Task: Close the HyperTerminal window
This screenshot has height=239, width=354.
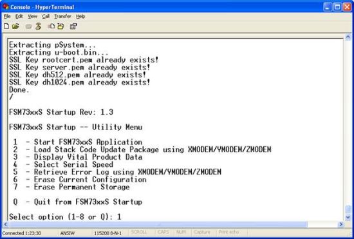Action: click(x=347, y=7)
